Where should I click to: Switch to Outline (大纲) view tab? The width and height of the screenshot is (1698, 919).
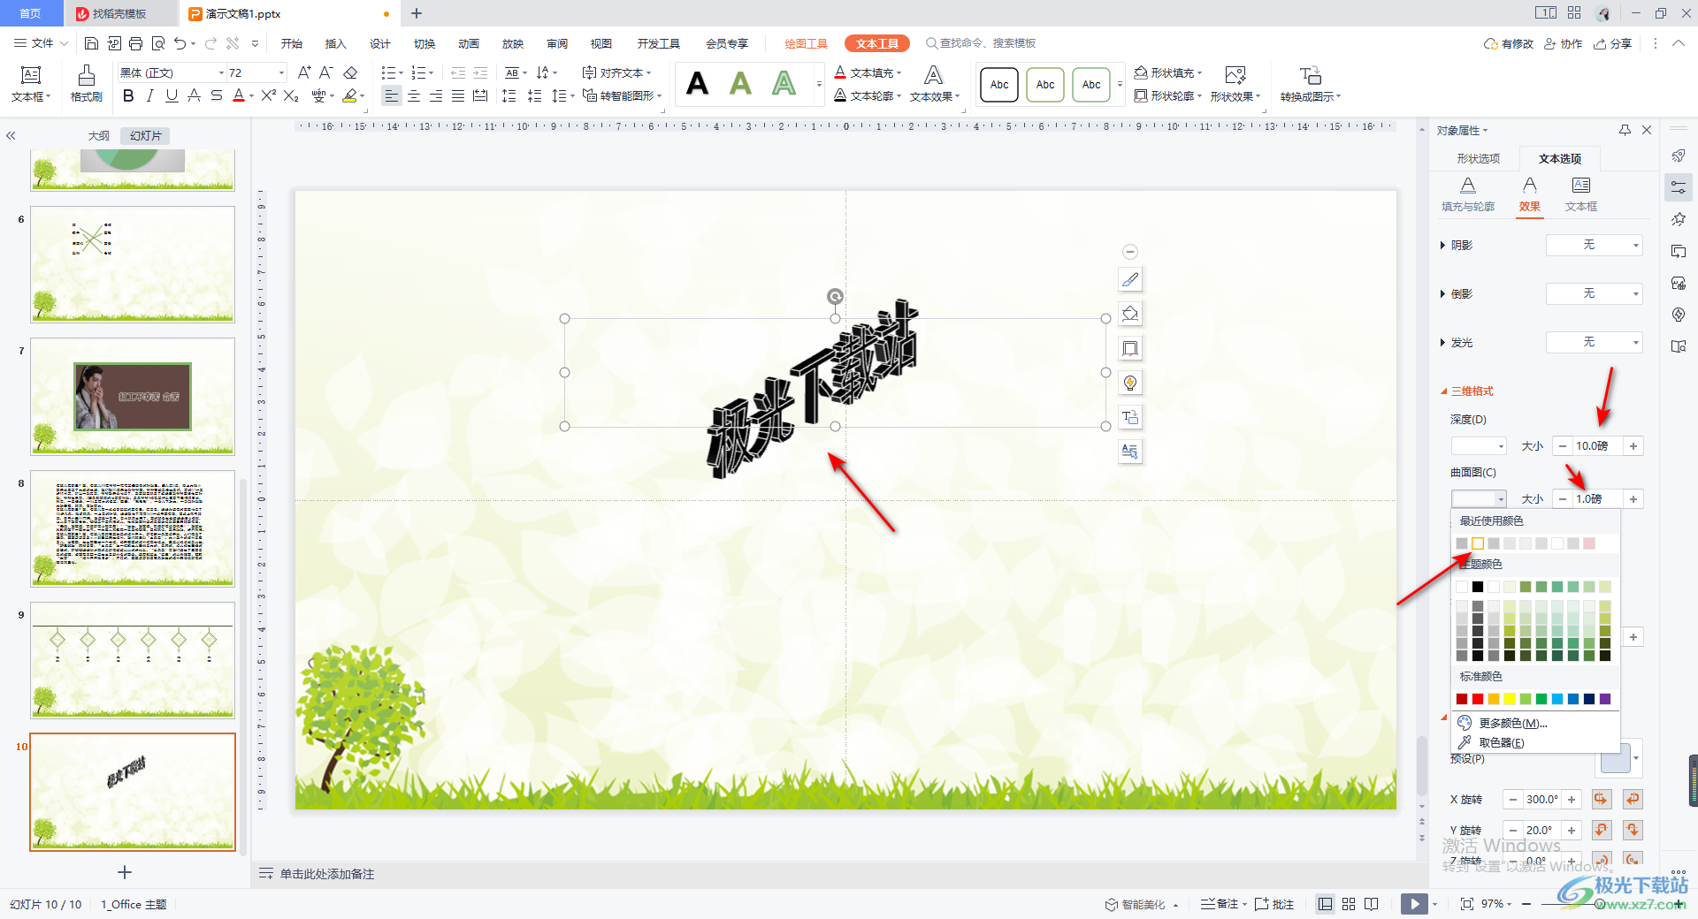pyautogui.click(x=99, y=136)
